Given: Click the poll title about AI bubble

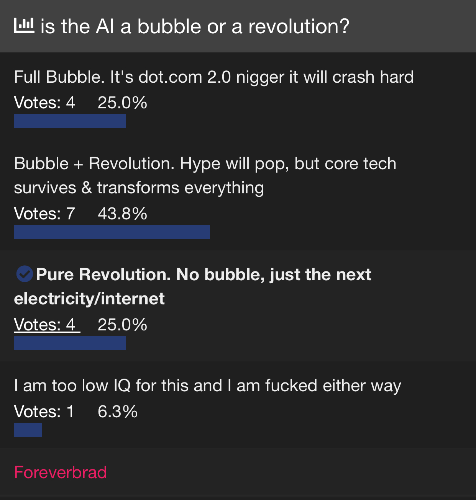Looking at the screenshot, I should click(195, 26).
